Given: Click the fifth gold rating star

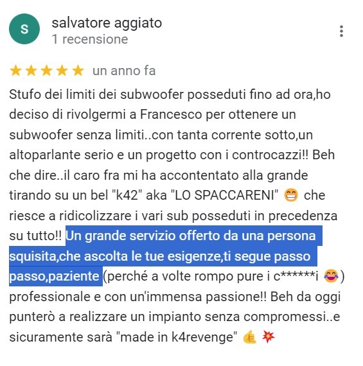Looking at the screenshot, I should click(78, 71).
